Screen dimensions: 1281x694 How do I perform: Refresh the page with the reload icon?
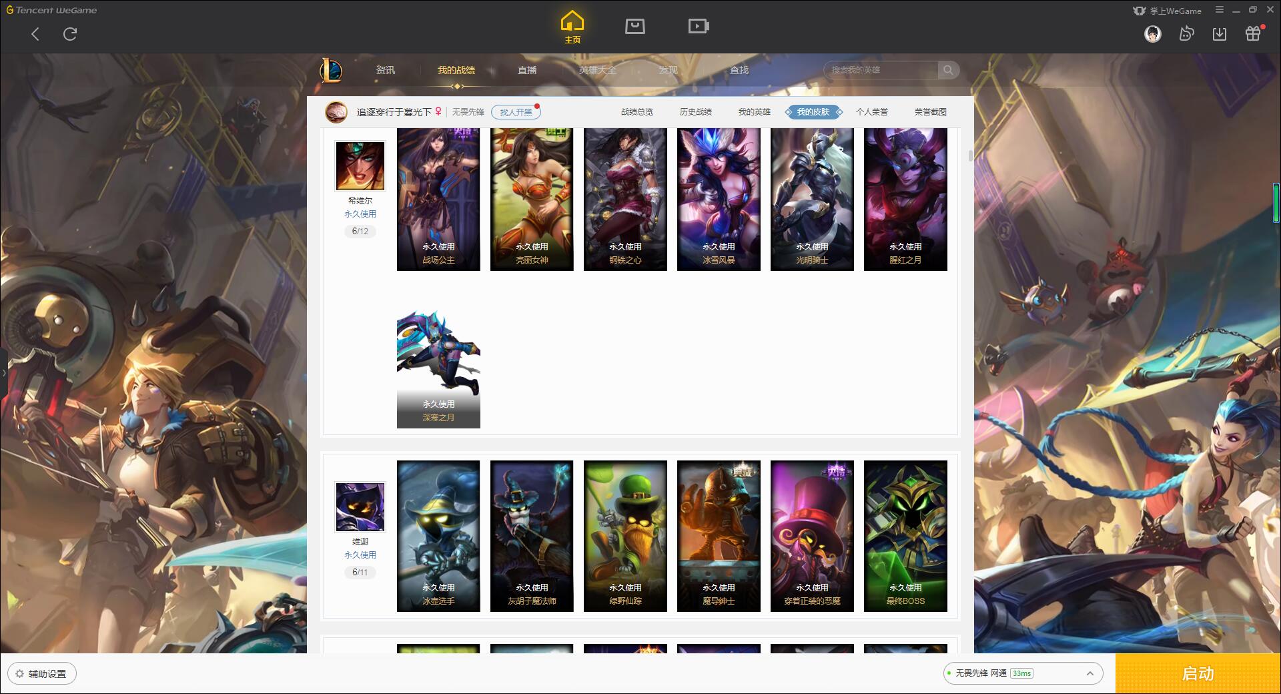point(70,34)
